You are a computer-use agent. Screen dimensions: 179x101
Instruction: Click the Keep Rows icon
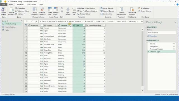tap(50, 9)
